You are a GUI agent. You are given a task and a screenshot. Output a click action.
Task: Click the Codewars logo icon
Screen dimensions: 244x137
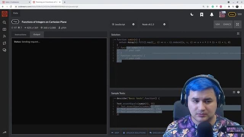click(5, 14)
